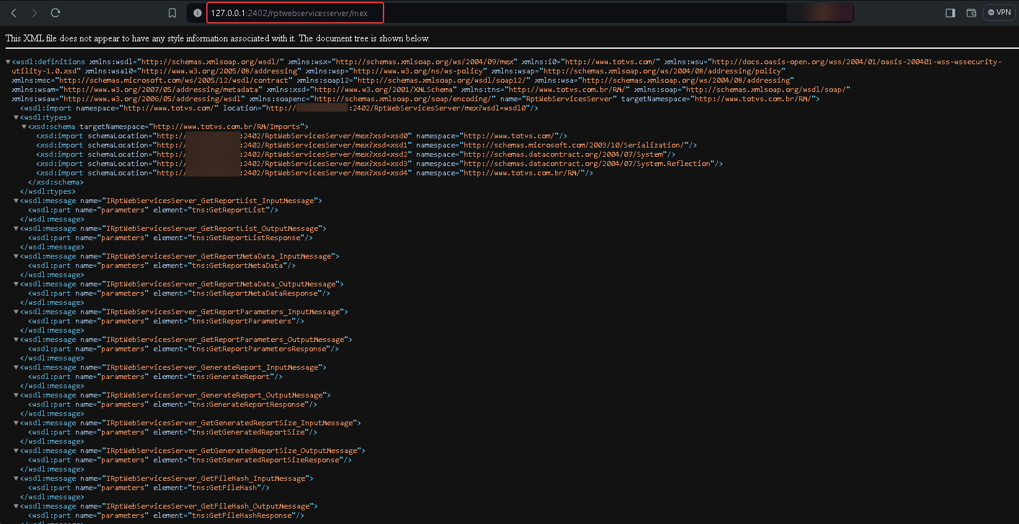Screen dimensions: 1019x524
Task: Click the xsd0 schemaLocation import line
Action: 301,136
